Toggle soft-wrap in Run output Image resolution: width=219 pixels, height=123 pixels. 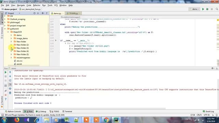(x=10, y=81)
